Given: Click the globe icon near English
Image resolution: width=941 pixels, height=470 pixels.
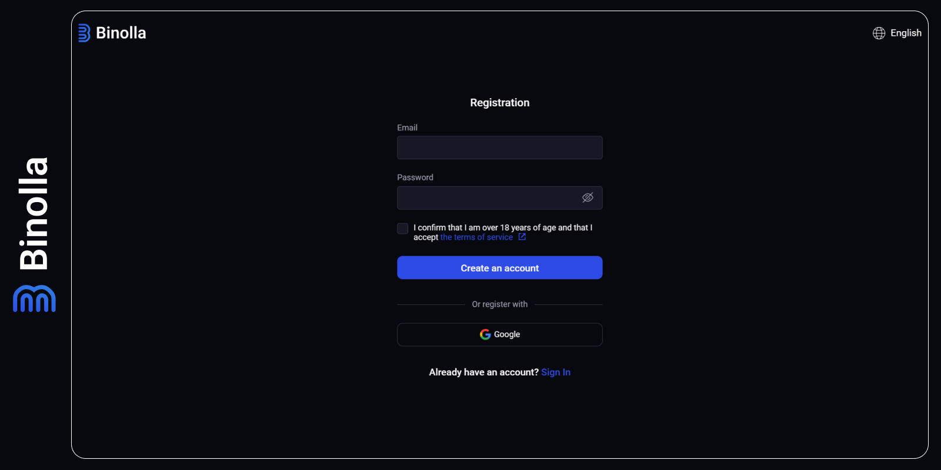Looking at the screenshot, I should coord(879,33).
